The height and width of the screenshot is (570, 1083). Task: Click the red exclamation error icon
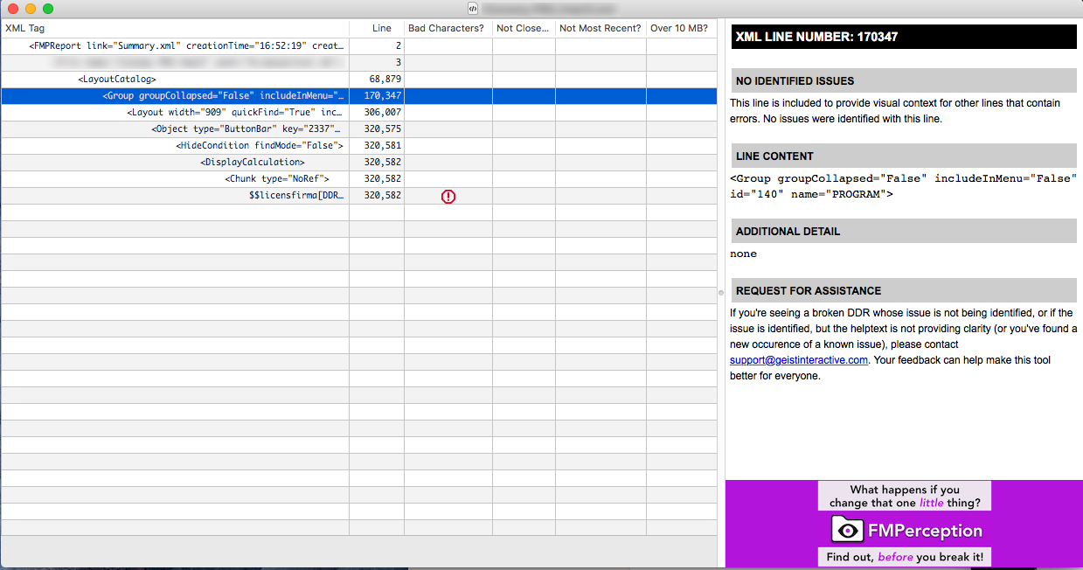pyautogui.click(x=448, y=197)
